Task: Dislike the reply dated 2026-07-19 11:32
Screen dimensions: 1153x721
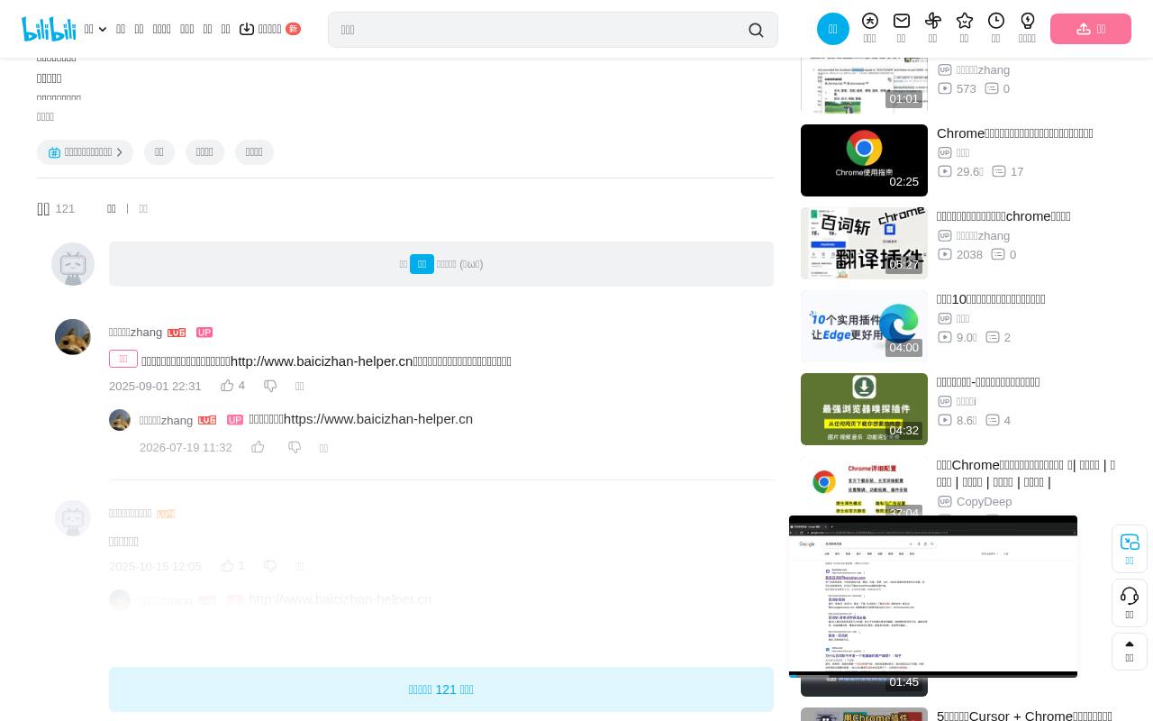Action: pos(295,447)
